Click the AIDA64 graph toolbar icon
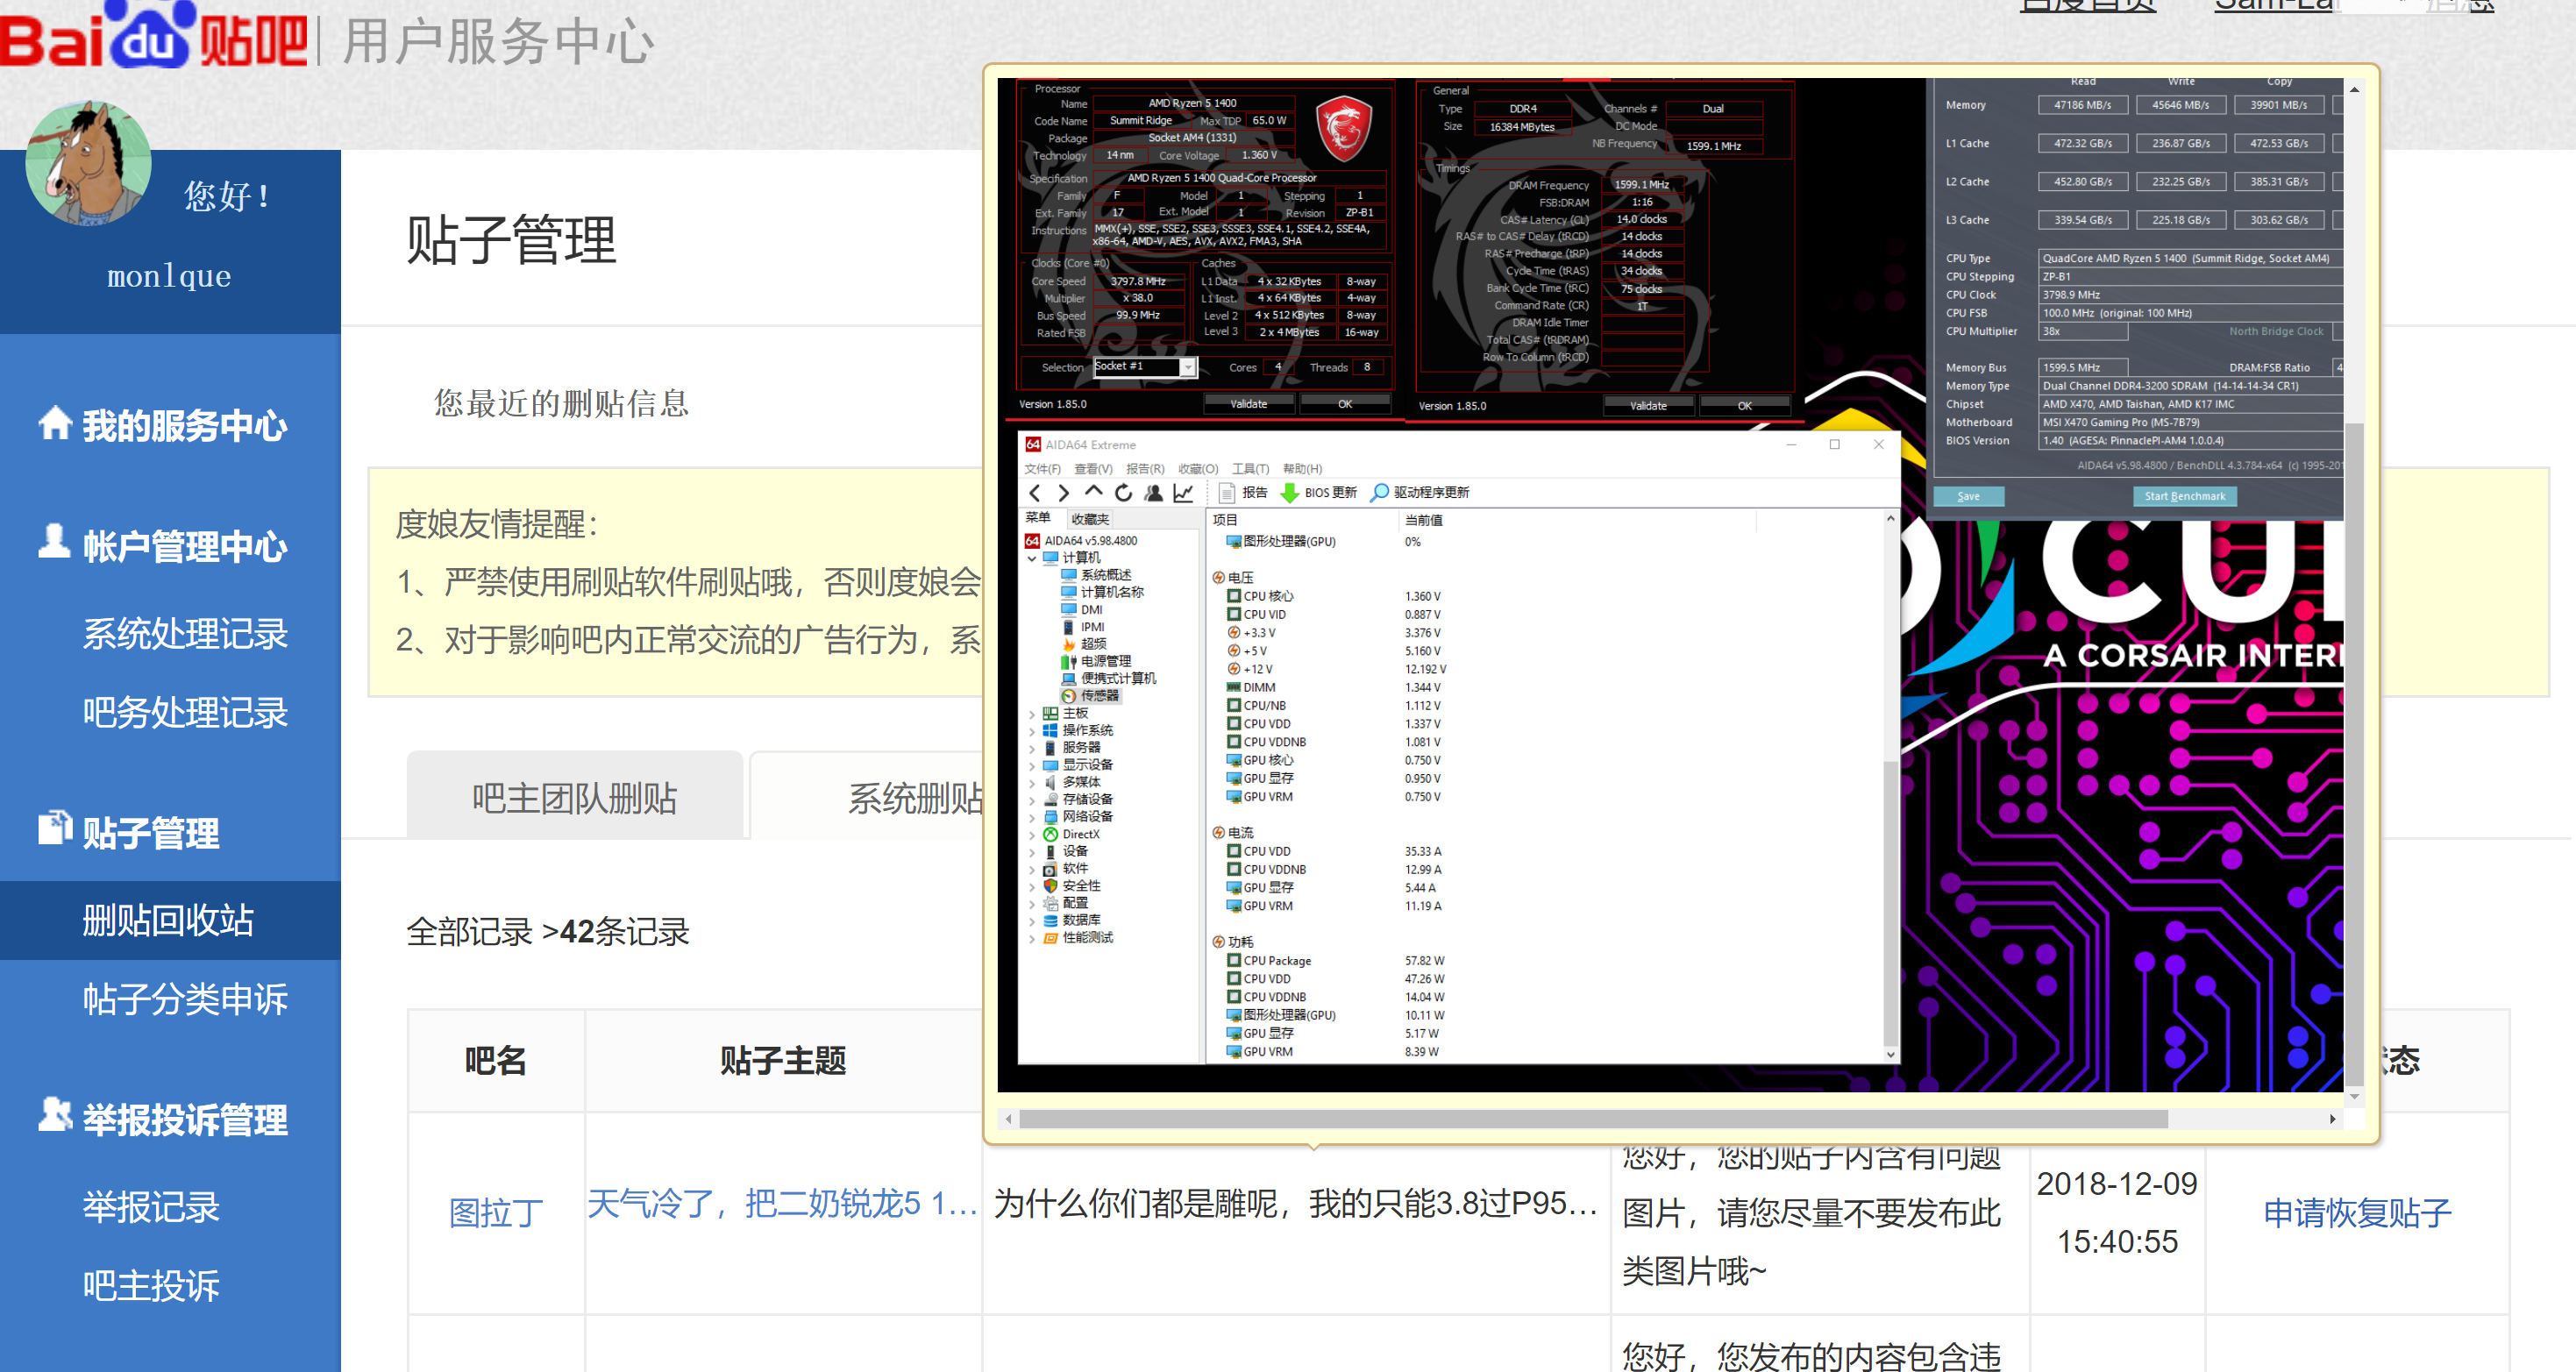This screenshot has width=2576, height=1372. [1183, 492]
